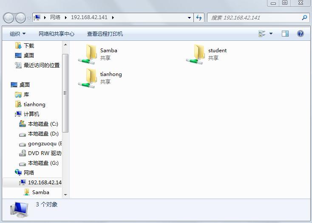Click the '3 个对象' status text

(x=47, y=204)
